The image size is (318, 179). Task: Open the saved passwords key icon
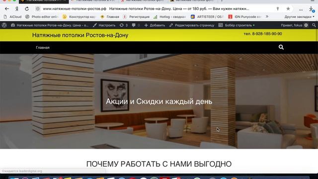point(278,9)
